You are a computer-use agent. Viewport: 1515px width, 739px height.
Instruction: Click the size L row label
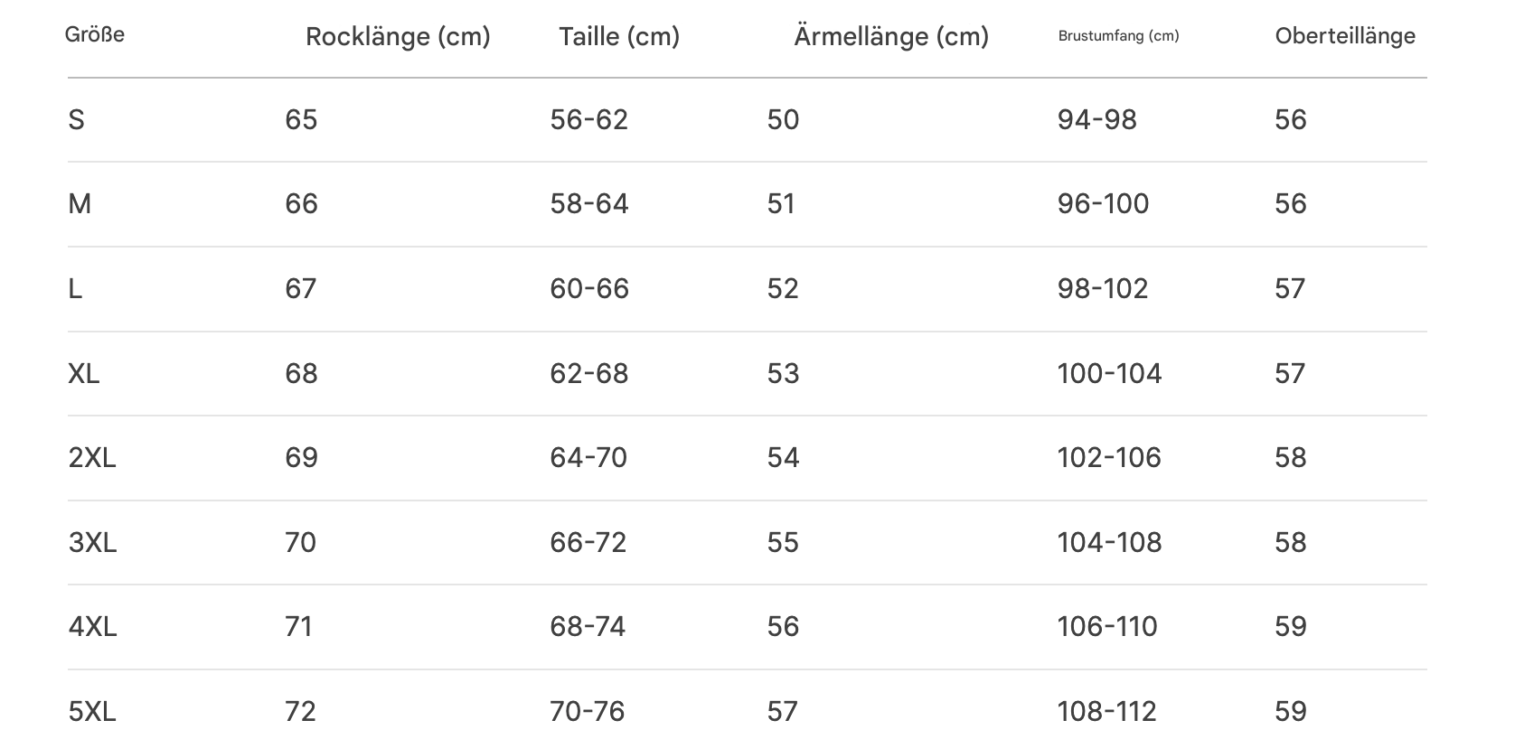click(75, 289)
